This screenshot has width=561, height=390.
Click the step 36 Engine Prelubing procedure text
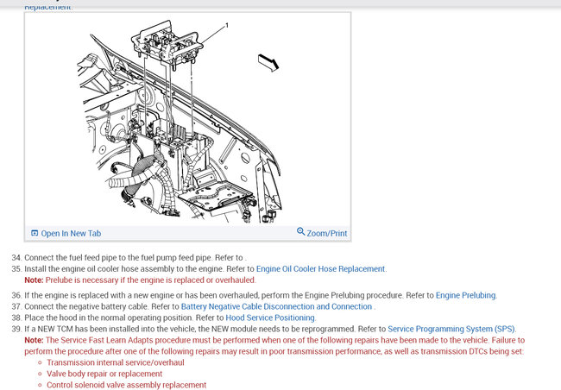pos(230,295)
